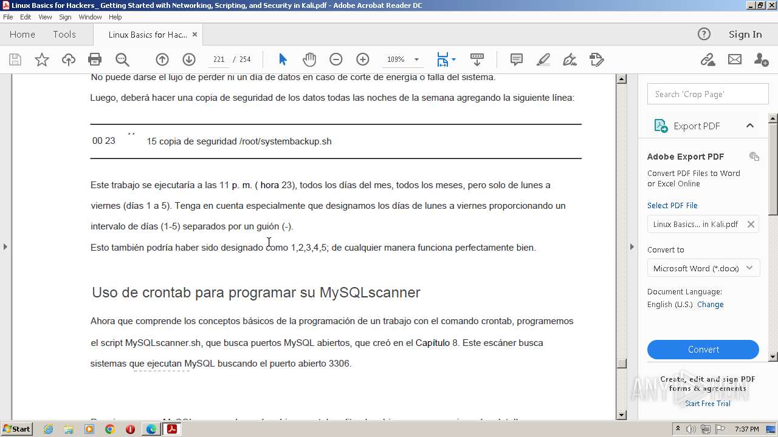
Task: Open File Explorer from taskbar
Action: tap(69, 429)
